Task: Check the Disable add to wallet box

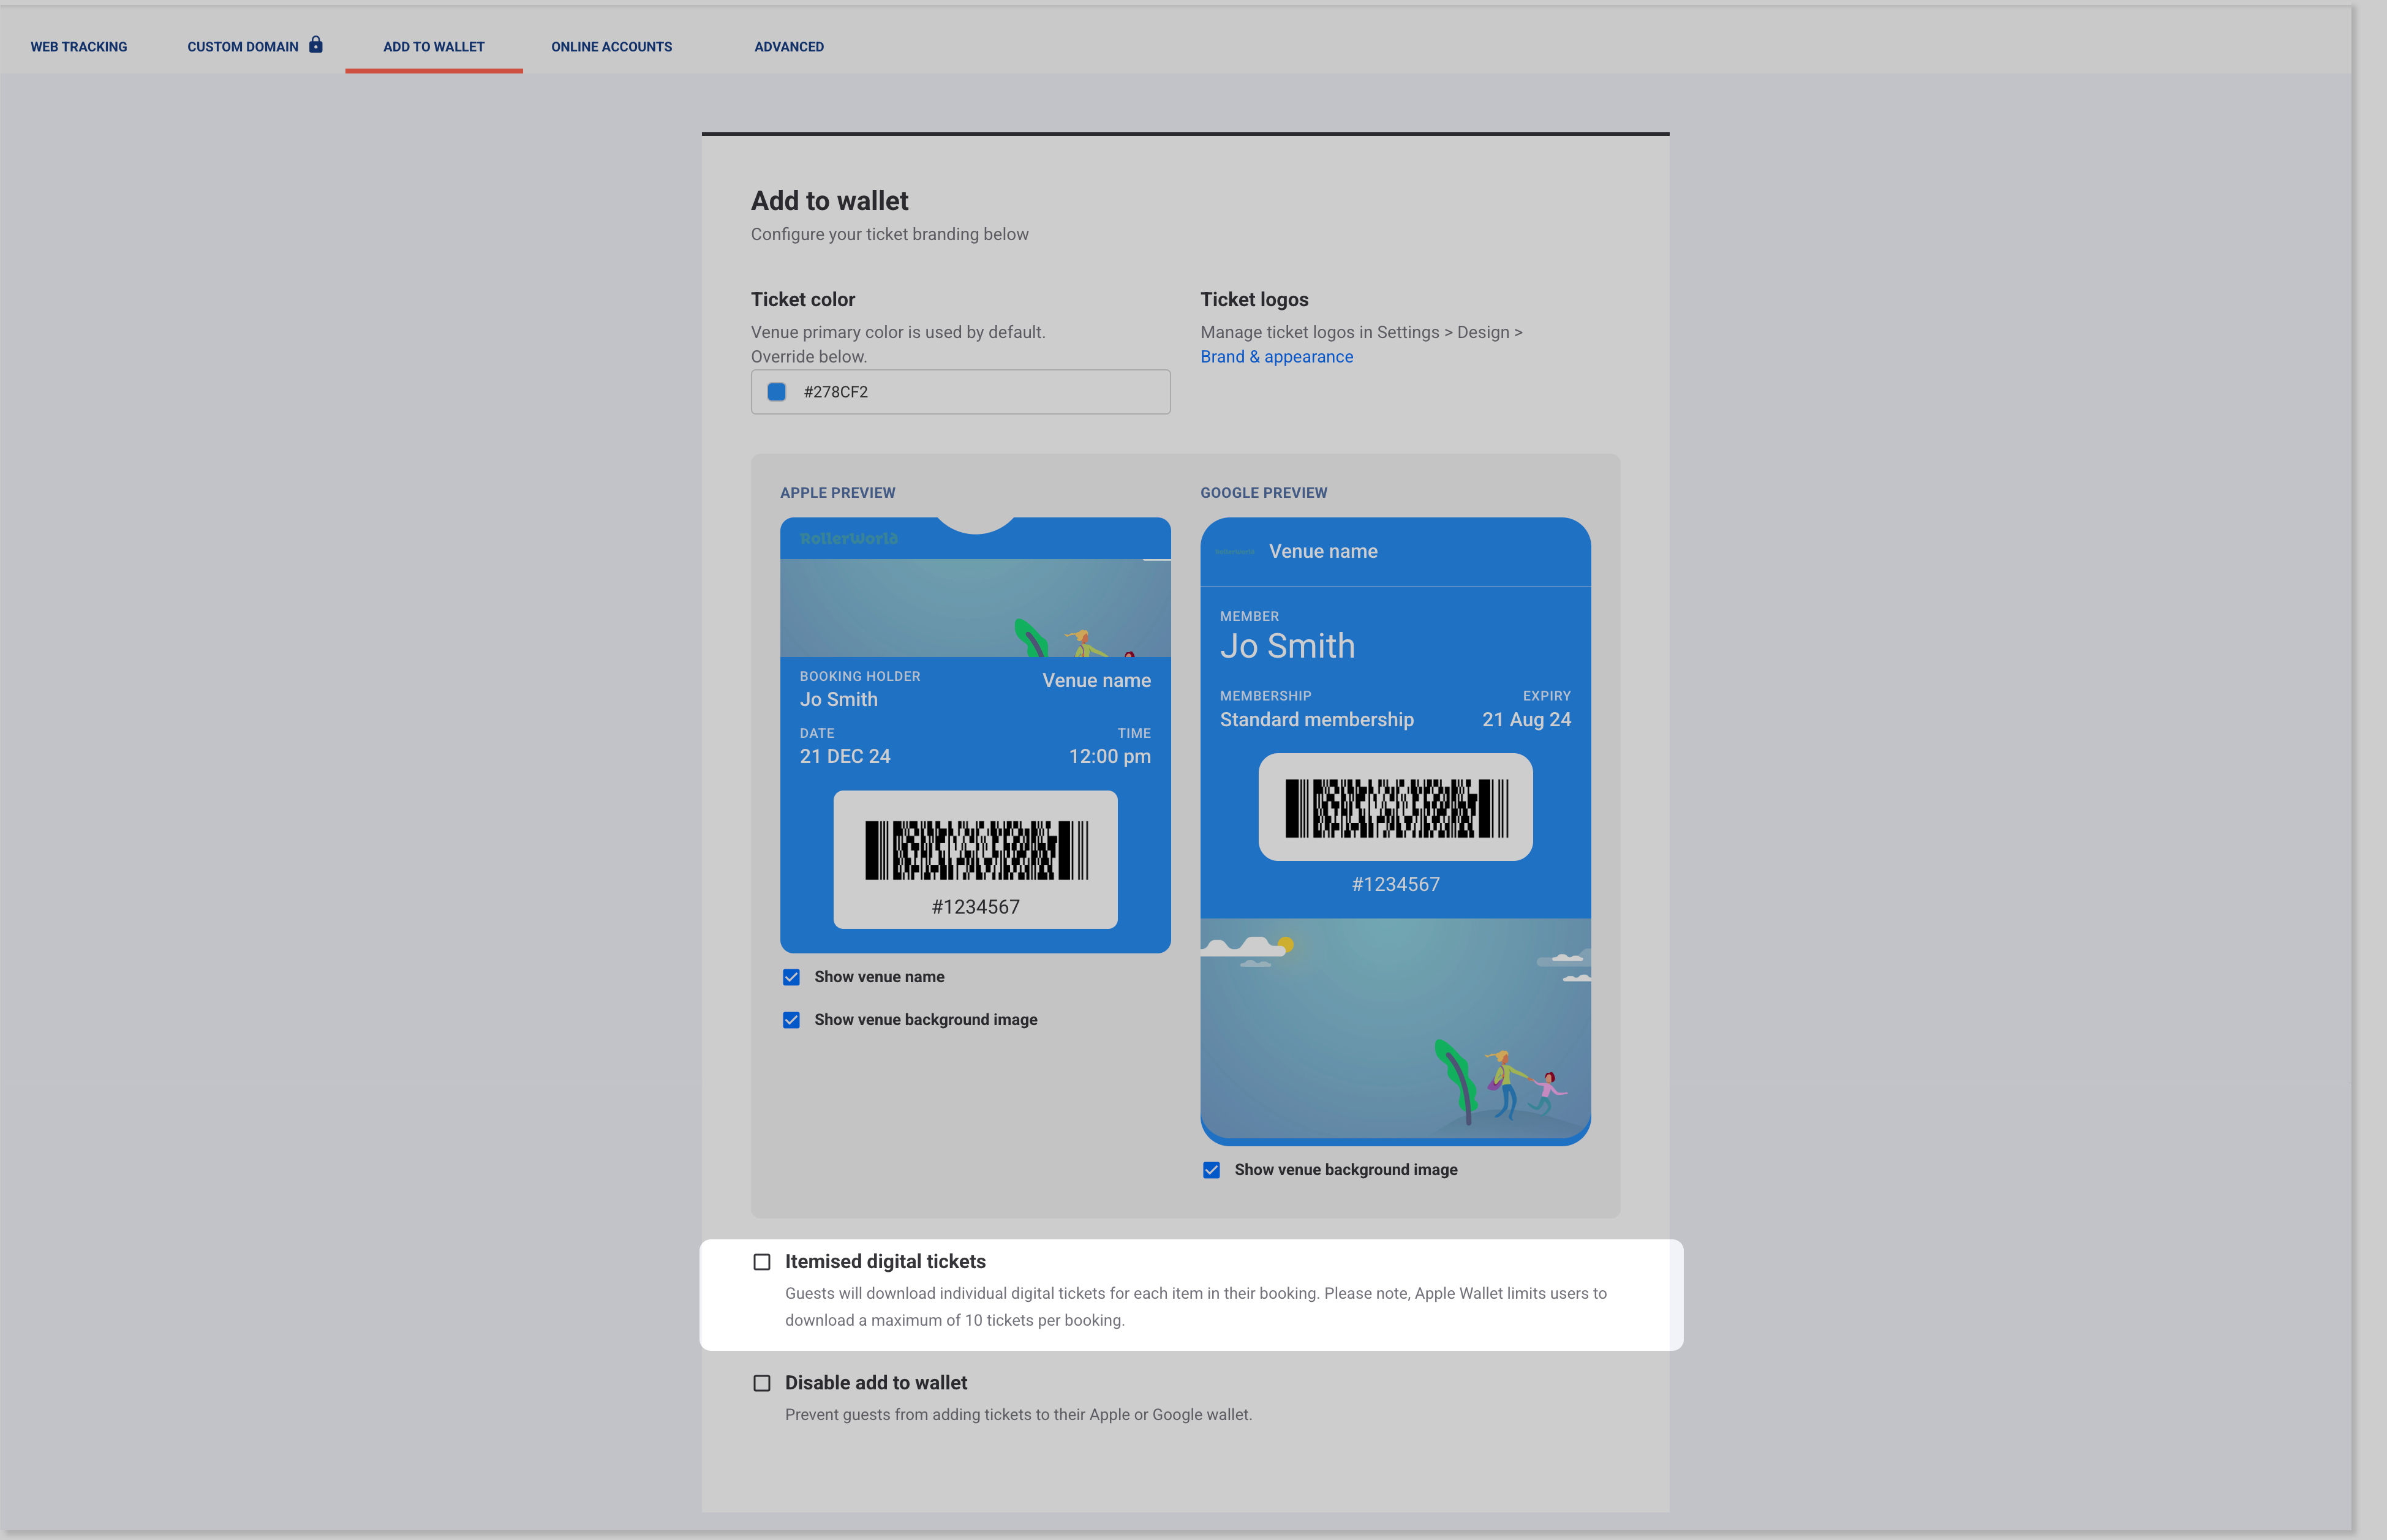Action: point(762,1383)
